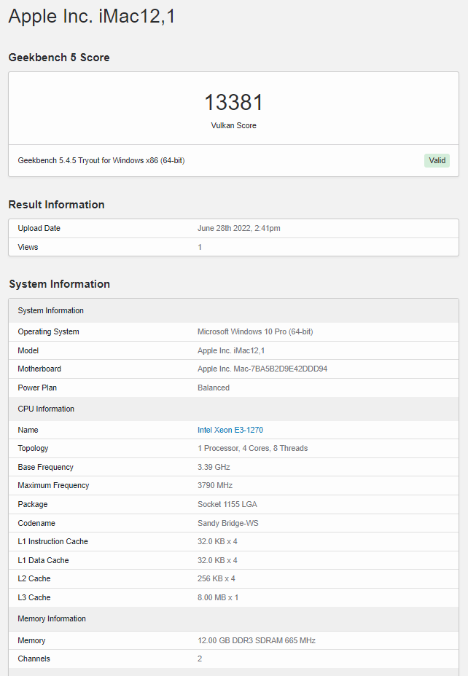This screenshot has height=676, width=468.
Task: Click the Geekbench 5.4.5 Tryout version text
Action: coord(101,160)
